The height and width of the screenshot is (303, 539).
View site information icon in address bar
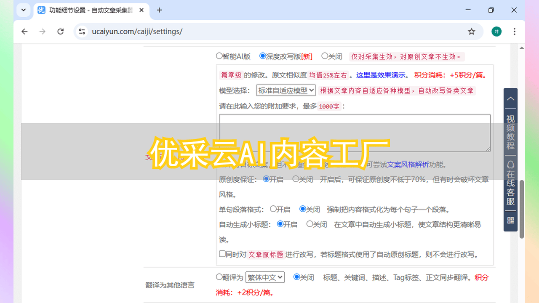[x=82, y=32]
